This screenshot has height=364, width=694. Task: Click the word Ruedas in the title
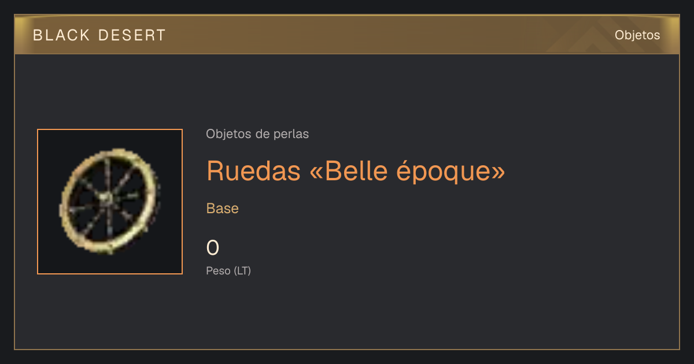(x=253, y=170)
